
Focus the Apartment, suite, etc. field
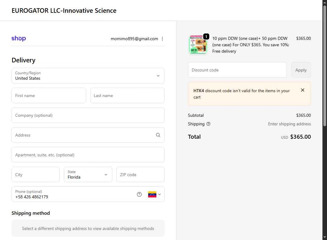88,155
